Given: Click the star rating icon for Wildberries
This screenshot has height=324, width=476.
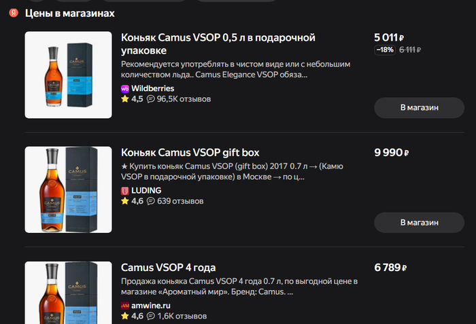Looking at the screenshot, I should click(125, 99).
